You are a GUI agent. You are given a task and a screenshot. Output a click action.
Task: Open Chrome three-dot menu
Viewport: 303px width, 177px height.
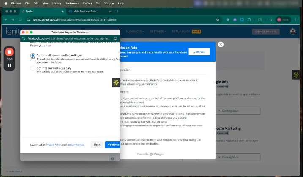(x=295, y=20)
